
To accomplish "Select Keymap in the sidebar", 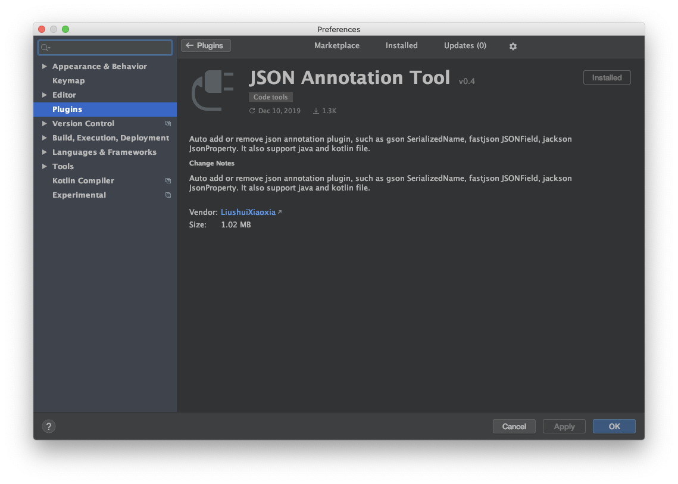I will [68, 80].
